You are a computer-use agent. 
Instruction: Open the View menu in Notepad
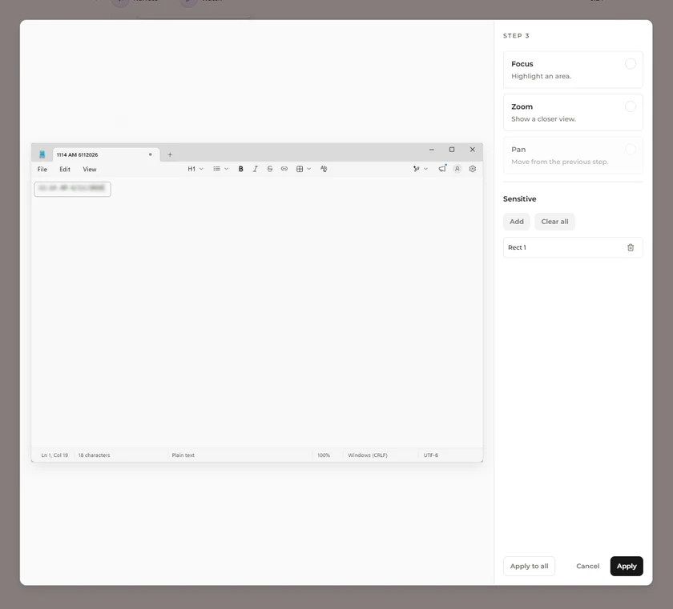(x=89, y=170)
